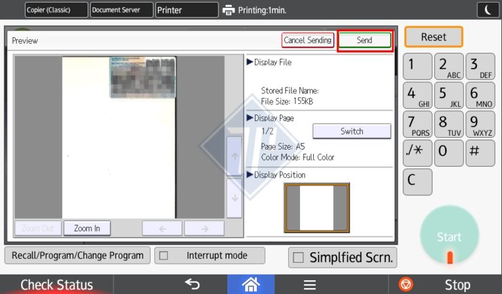Click the display position thumbnail
502x294 pixels.
point(316,207)
